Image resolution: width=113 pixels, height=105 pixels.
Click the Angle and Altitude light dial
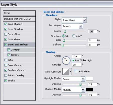coord(66,60)
